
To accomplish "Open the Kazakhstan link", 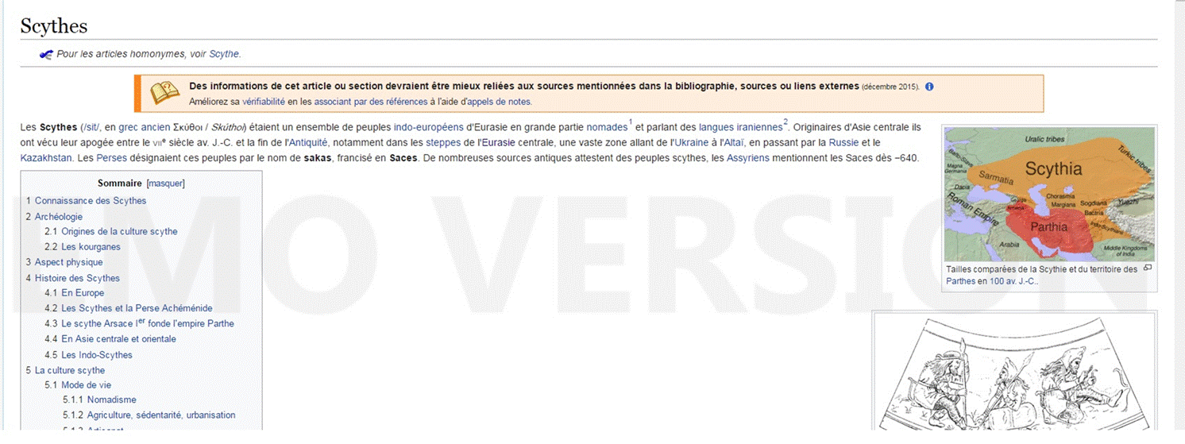I will click(47, 158).
